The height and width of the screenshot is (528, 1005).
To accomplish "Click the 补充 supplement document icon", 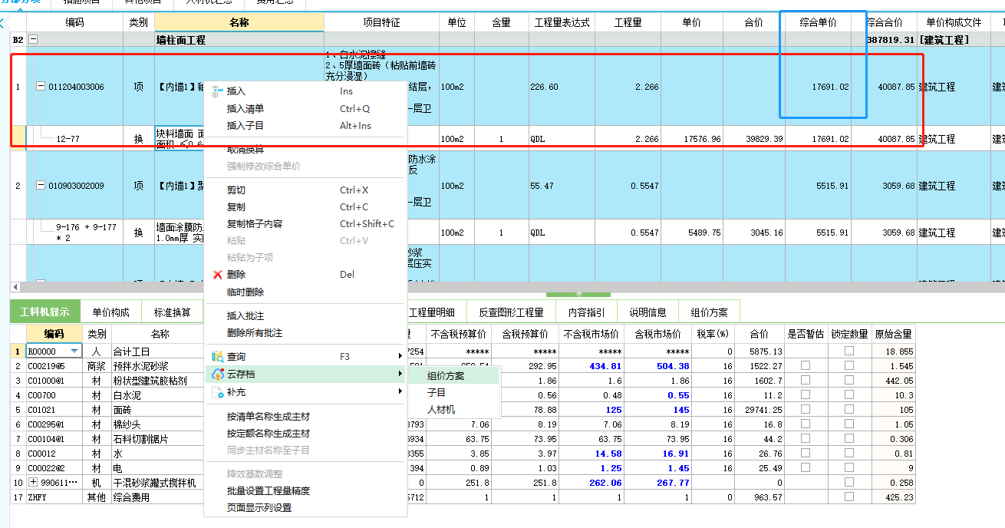I will [217, 391].
